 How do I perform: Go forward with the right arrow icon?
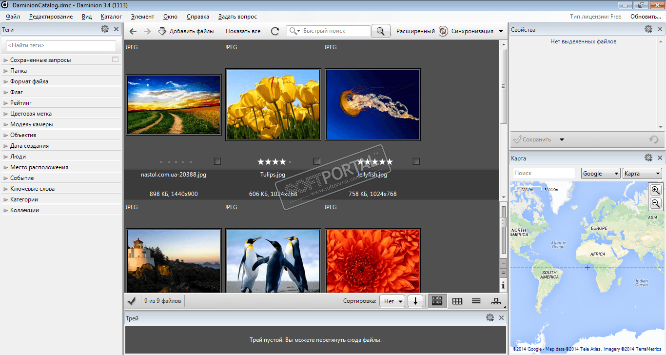[147, 31]
